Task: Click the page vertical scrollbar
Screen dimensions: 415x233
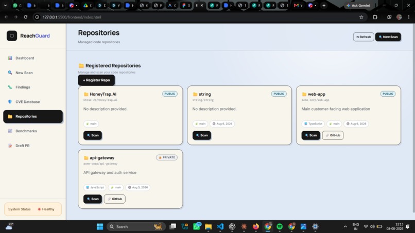Action: [413, 118]
